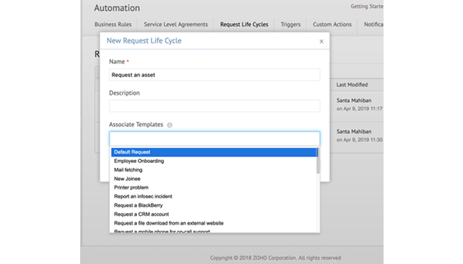Close the New Request Life Cycle dialog
This screenshot has width=463, height=264.
coord(321,41)
